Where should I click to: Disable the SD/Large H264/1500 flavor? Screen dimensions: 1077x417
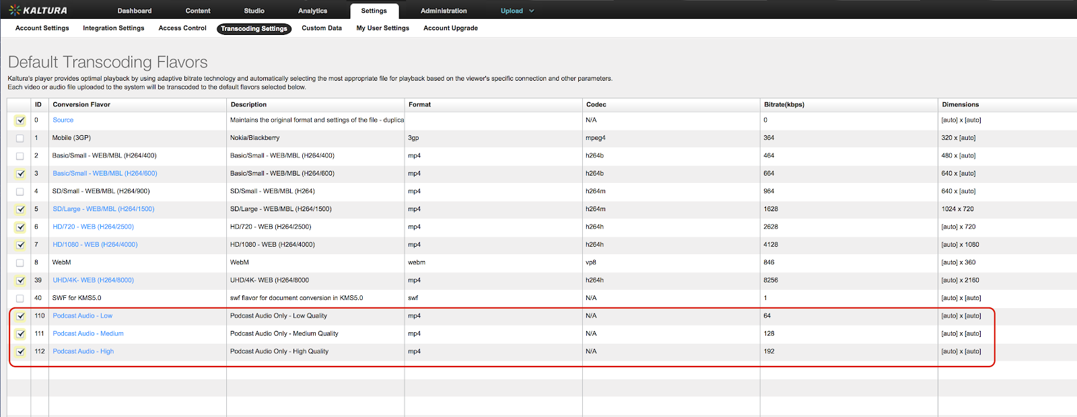(x=20, y=209)
